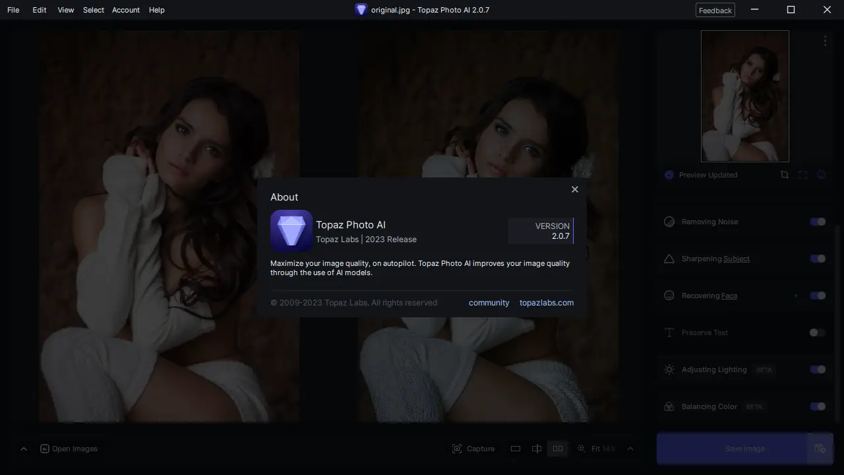Open the Select menu

[94, 10]
